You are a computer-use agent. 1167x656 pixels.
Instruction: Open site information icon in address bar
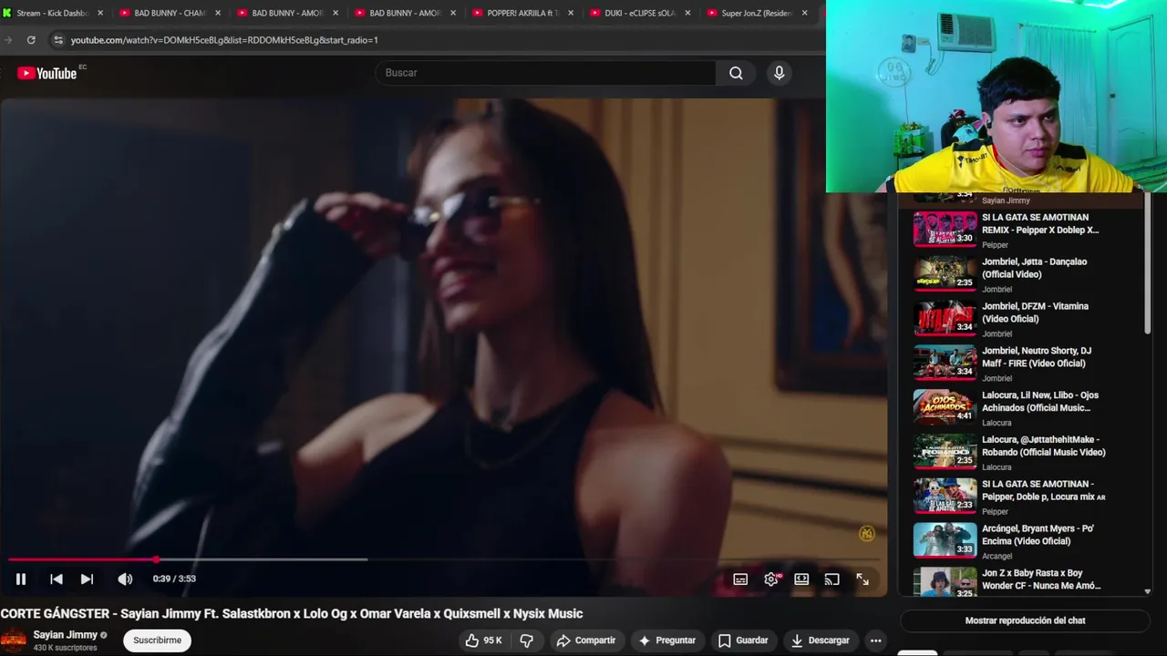58,40
